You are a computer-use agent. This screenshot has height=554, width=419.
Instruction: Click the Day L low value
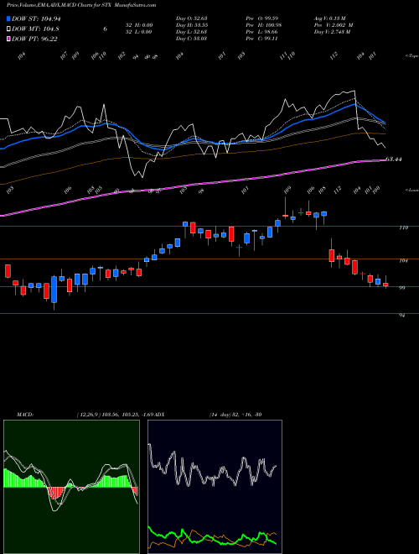click(191, 32)
